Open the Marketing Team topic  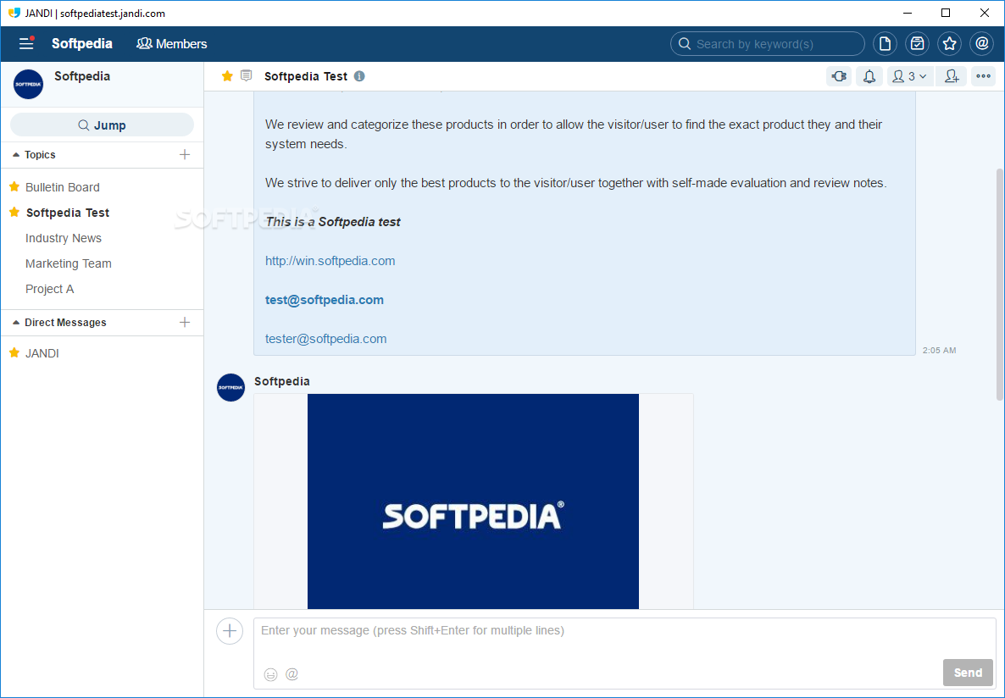pyautogui.click(x=68, y=263)
